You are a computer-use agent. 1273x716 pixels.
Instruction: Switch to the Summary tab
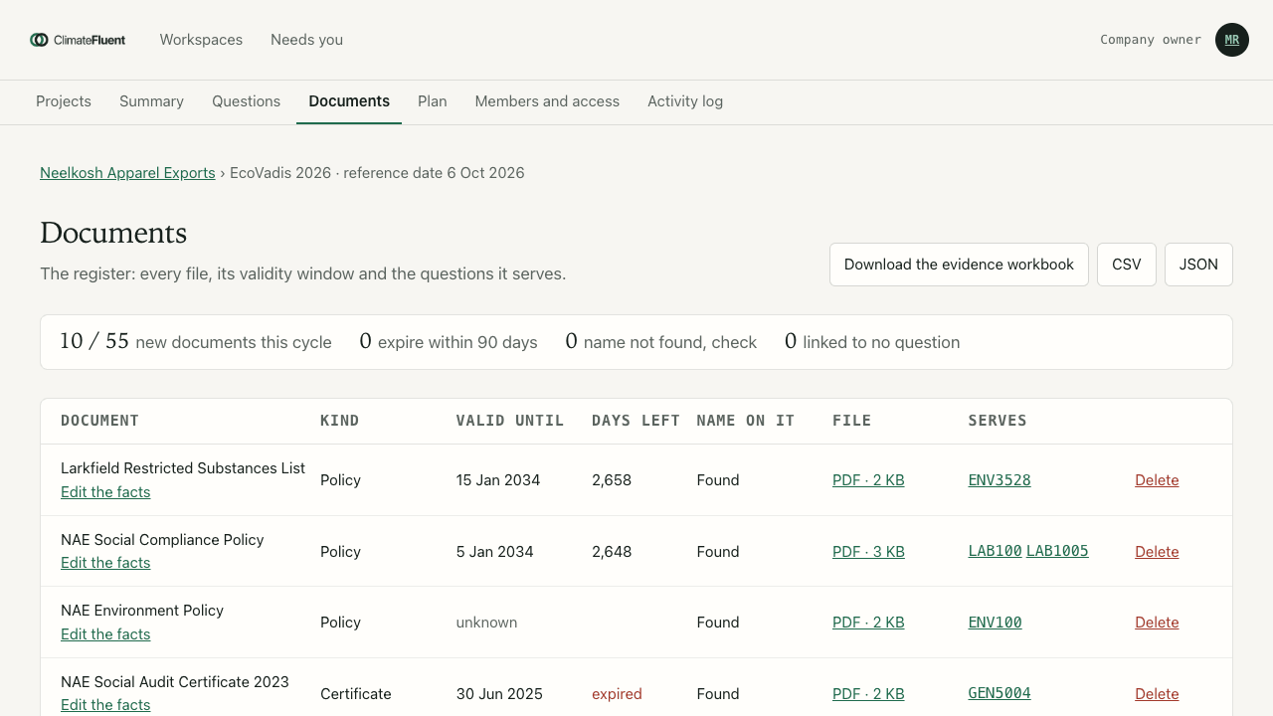pos(151,101)
